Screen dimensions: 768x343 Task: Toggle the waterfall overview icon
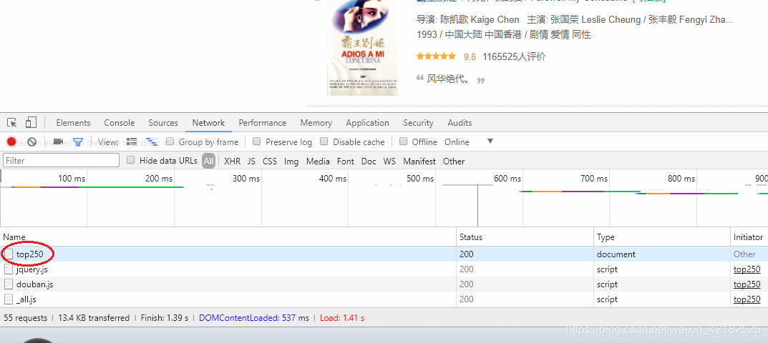point(152,142)
